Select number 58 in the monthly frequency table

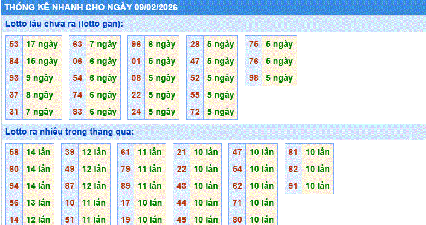[14, 152]
